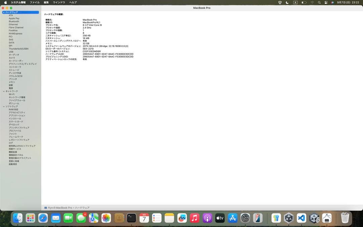Launch the App Store
363x227 pixels.
coord(232,218)
